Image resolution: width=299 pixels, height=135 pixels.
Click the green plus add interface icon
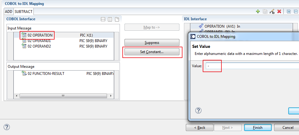click(258, 12)
